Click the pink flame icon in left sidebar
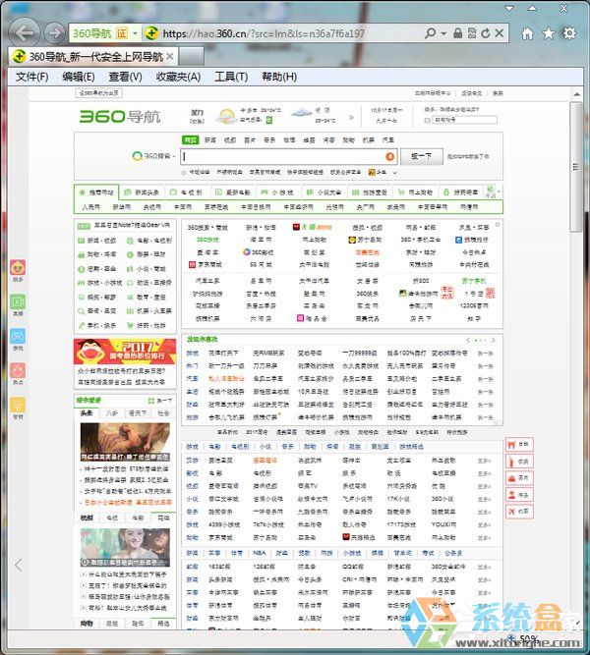The height and width of the screenshot is (655, 590). 18,370
